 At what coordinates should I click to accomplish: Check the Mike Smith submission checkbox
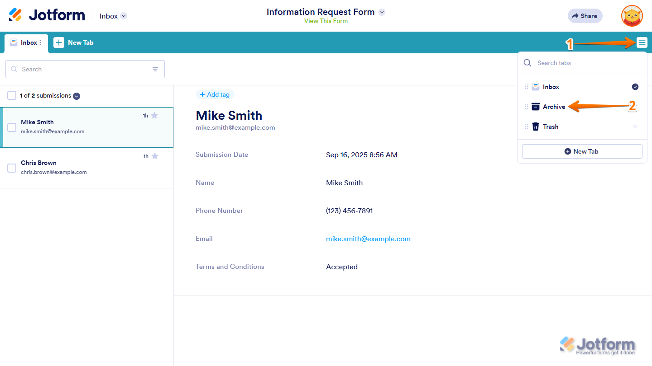pyautogui.click(x=12, y=127)
